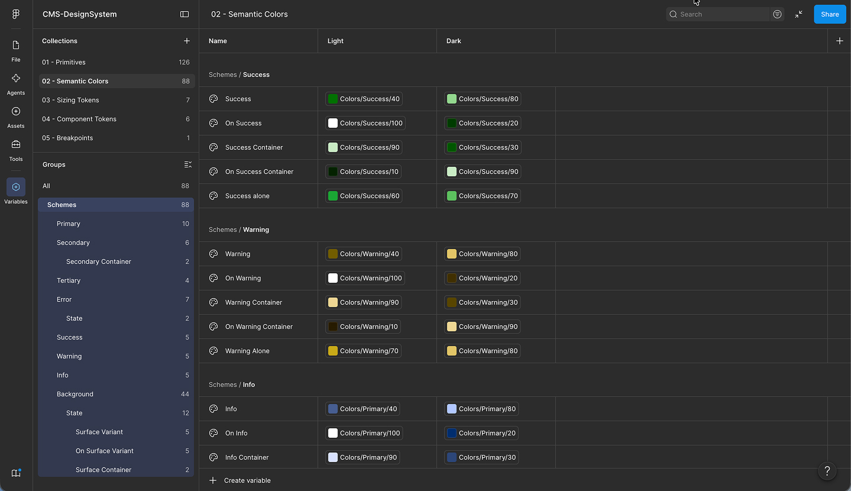The width and height of the screenshot is (851, 491).
Task: Click the Share button
Action: 830,14
